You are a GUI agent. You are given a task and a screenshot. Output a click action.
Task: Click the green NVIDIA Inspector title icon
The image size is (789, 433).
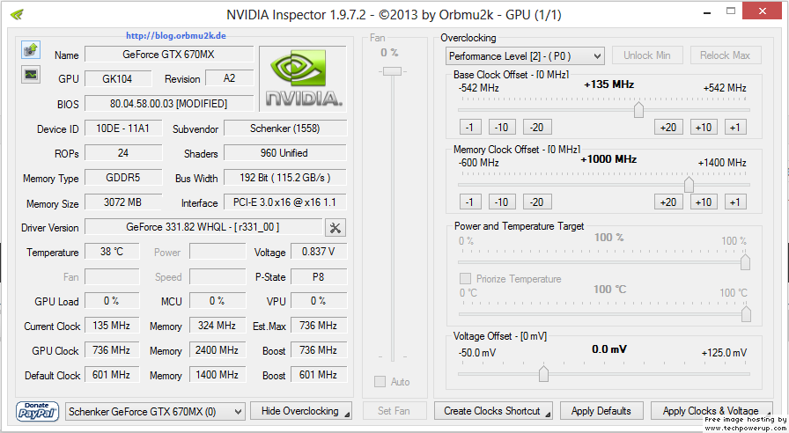coord(17,14)
